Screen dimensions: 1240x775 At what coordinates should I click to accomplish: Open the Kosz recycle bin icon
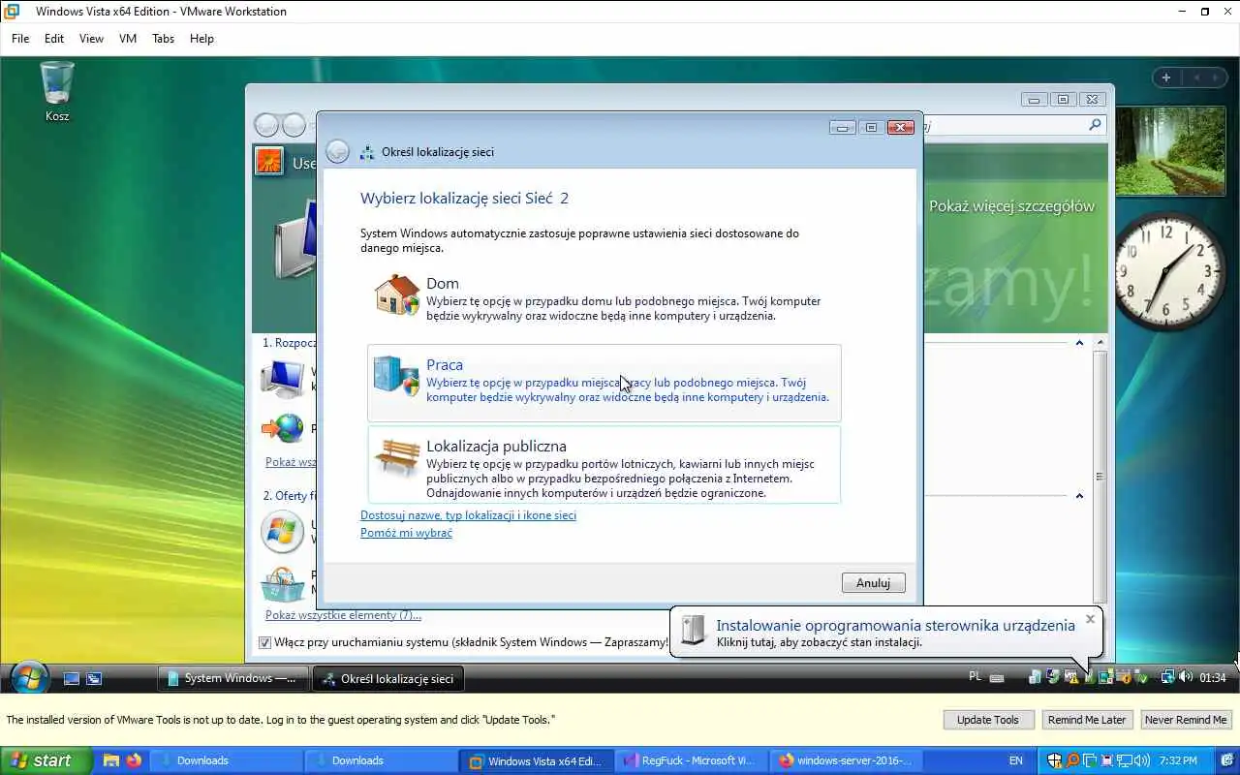pyautogui.click(x=57, y=91)
